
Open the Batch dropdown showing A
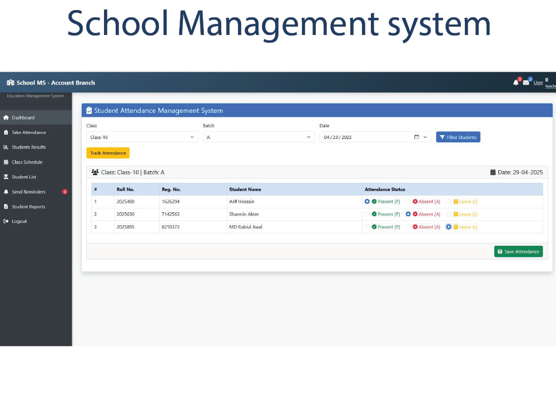pyautogui.click(x=259, y=137)
